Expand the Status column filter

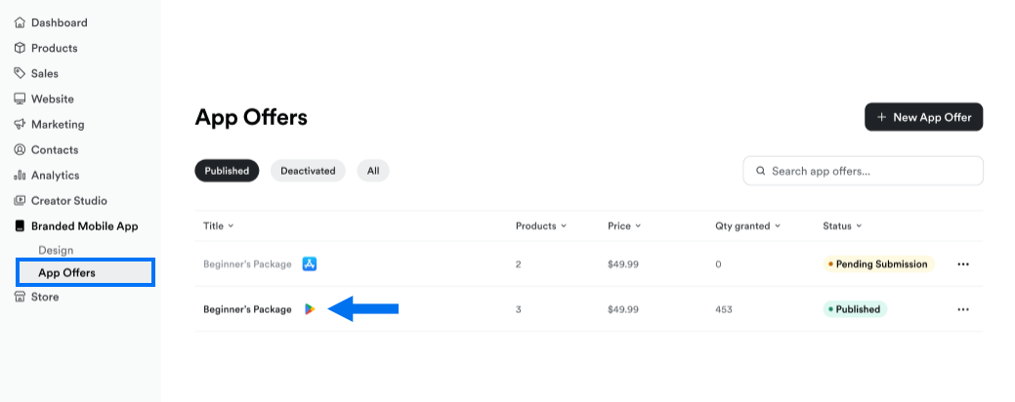tap(859, 226)
